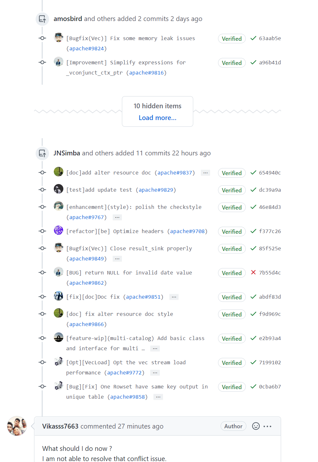Open author avatar for commit 63aab5e
Image resolution: width=318 pixels, height=462 pixels.
(59, 37)
